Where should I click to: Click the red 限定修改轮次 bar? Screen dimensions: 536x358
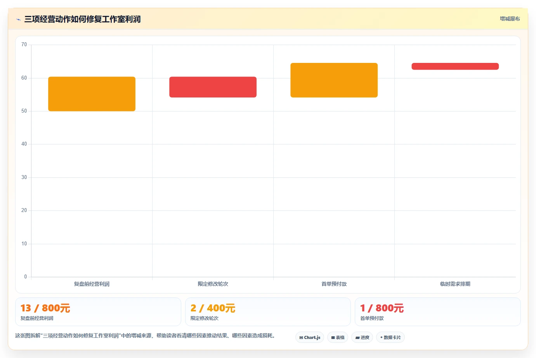pos(213,87)
